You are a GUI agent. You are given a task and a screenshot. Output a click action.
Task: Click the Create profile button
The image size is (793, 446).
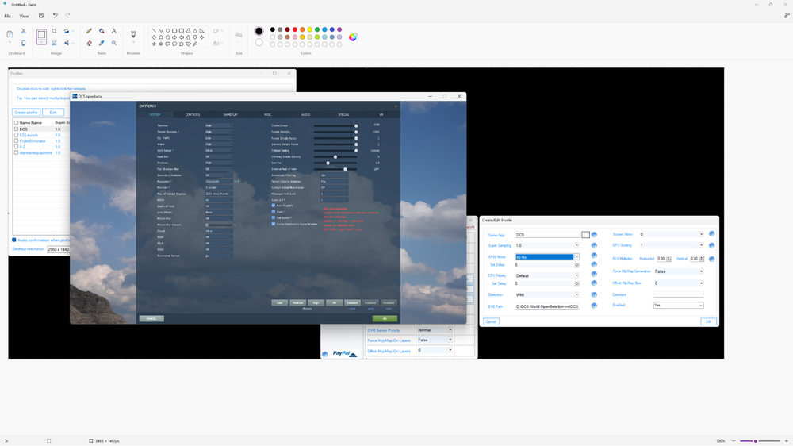tap(26, 113)
